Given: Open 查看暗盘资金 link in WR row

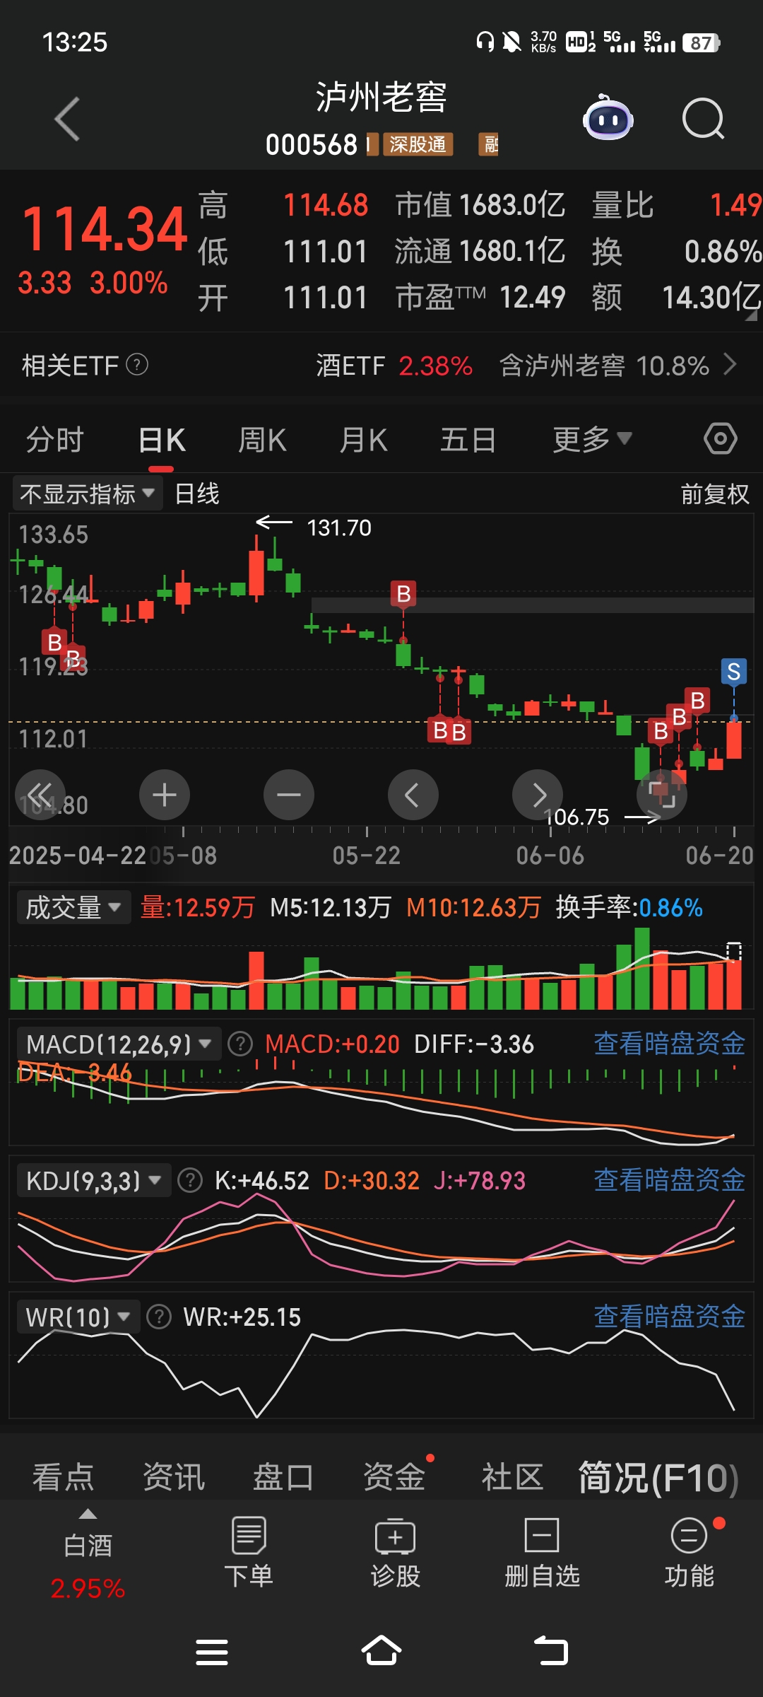Looking at the screenshot, I should [670, 1317].
